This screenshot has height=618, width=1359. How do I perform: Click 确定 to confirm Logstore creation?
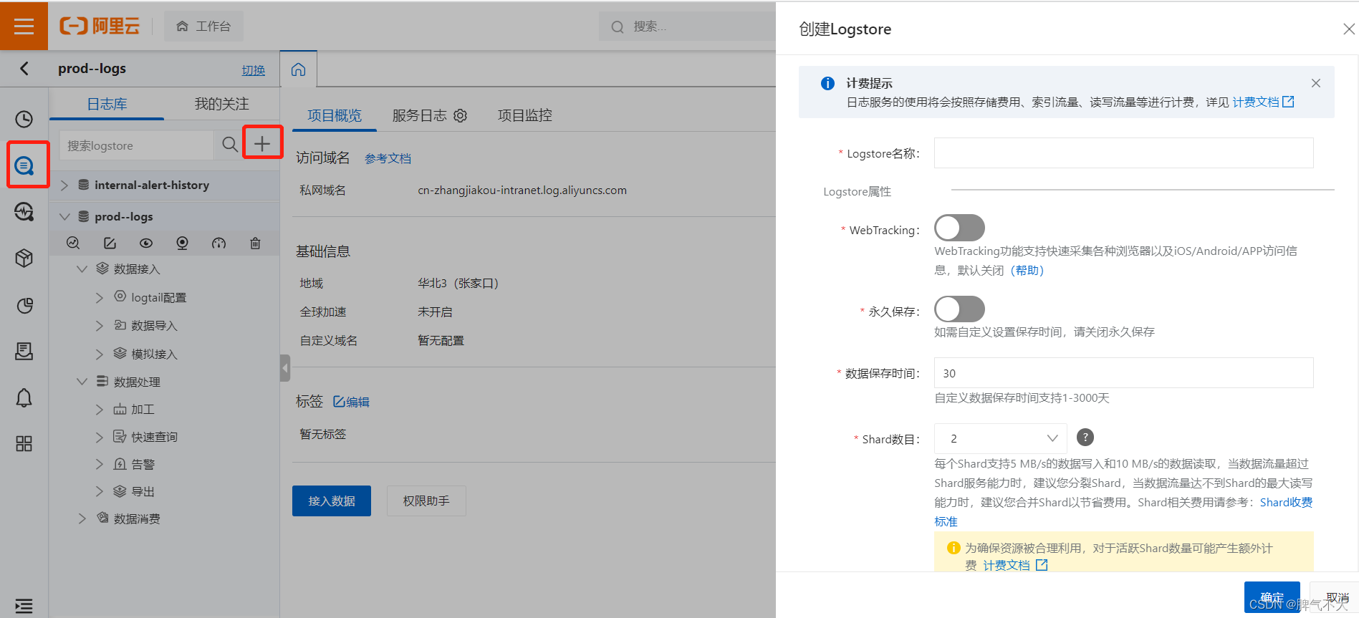[1272, 597]
